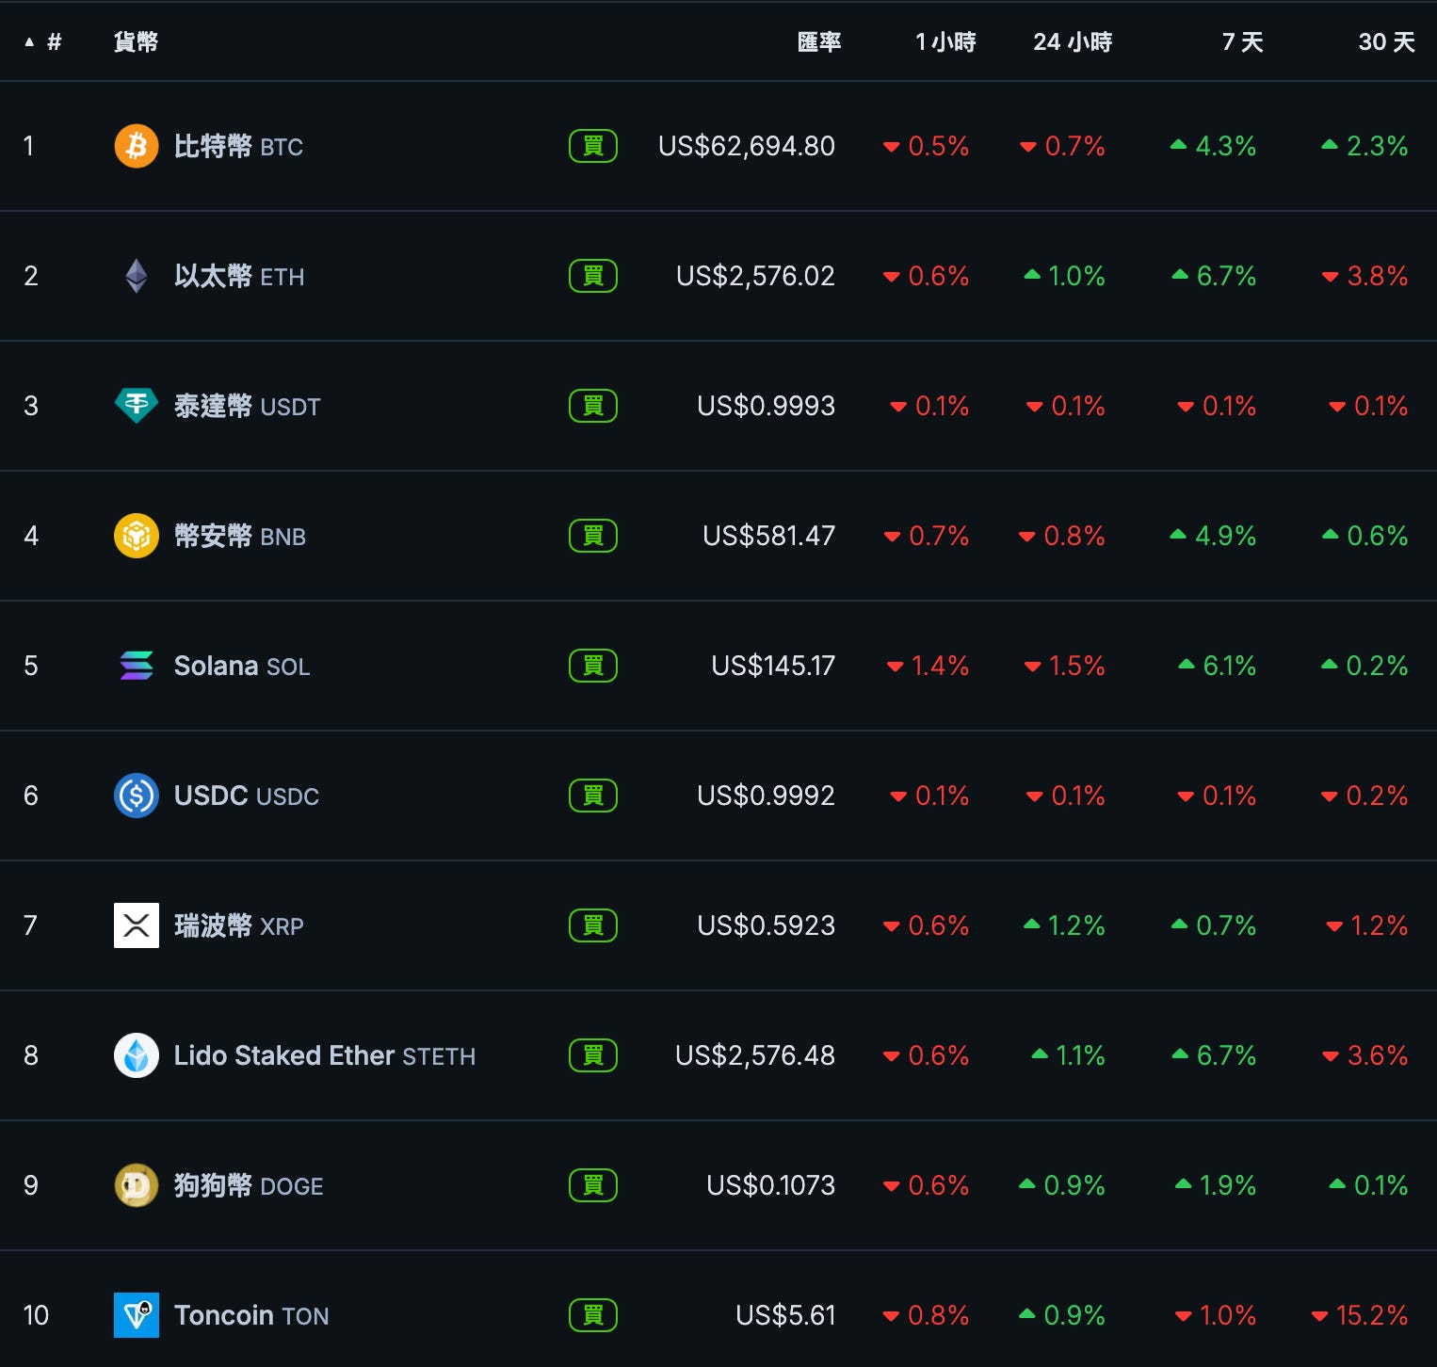The image size is (1437, 1367).
Task: Click the 6.1% 7-day change for Solana
Action: (x=1217, y=666)
